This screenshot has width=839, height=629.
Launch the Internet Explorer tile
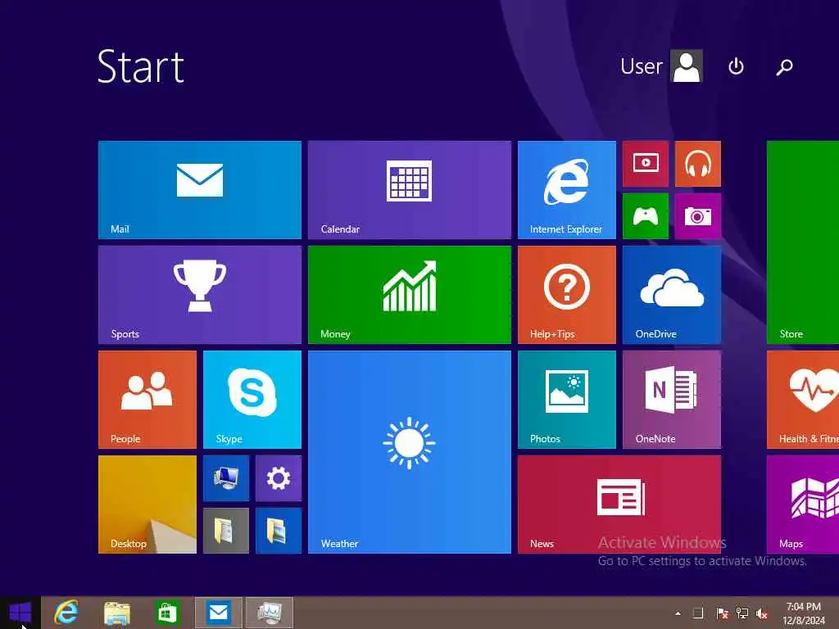pos(567,190)
